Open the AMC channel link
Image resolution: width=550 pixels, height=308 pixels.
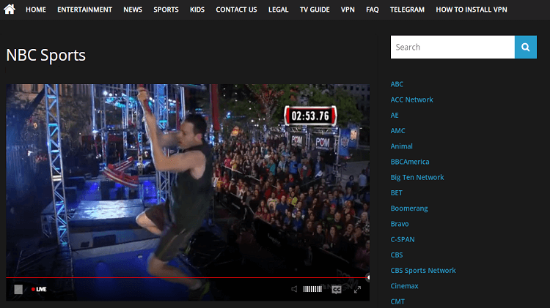(x=397, y=130)
